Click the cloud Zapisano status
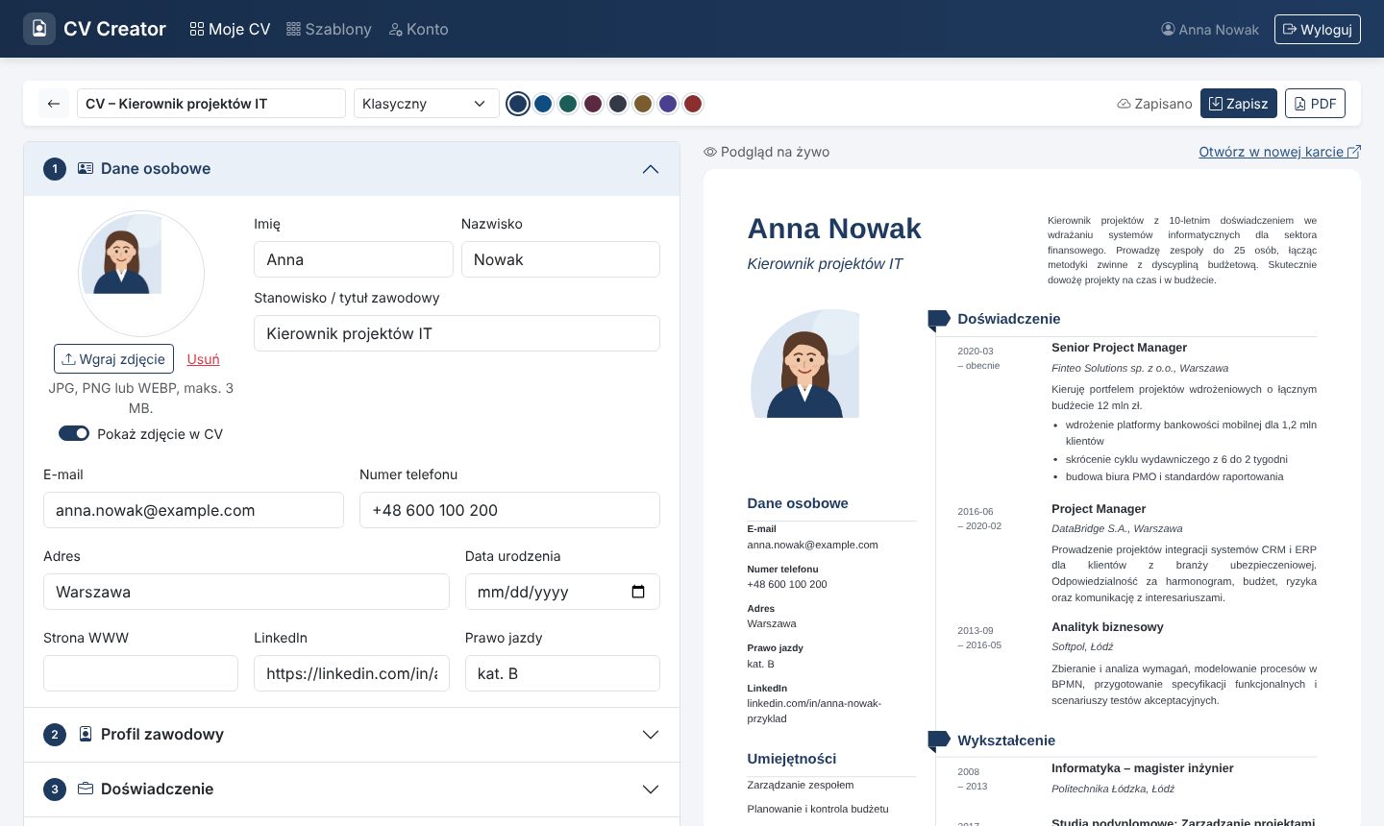The width and height of the screenshot is (1384, 826). (x=1154, y=104)
